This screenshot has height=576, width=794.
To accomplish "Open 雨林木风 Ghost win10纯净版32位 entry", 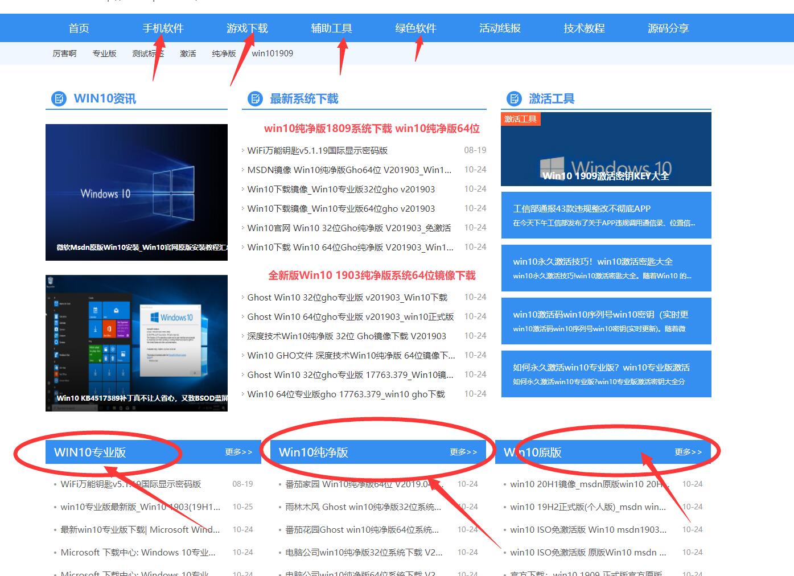I will [x=363, y=507].
